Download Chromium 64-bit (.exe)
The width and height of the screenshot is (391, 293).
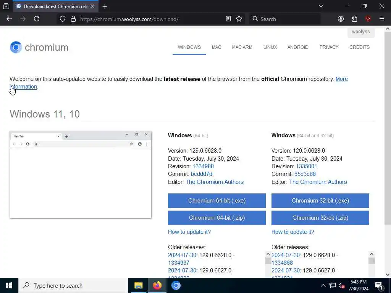[217, 201]
